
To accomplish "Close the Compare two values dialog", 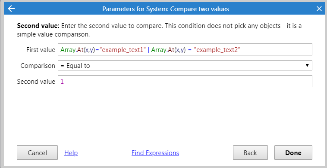I will pos(319,9).
